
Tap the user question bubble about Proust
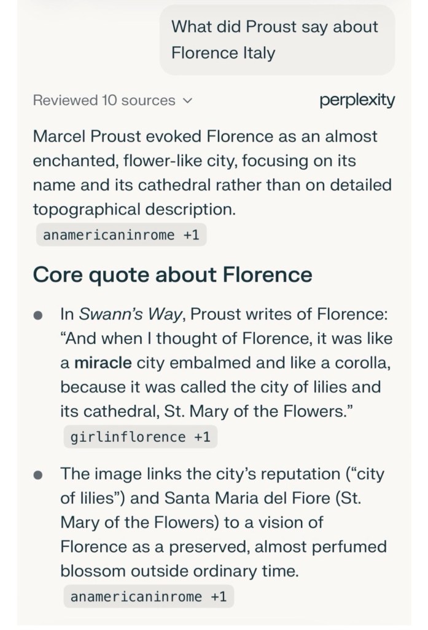274,39
